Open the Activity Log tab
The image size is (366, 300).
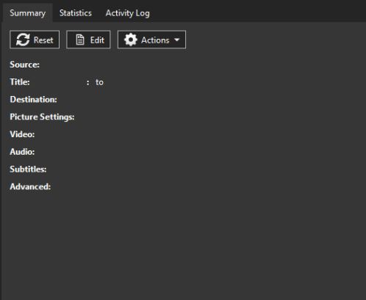point(128,13)
